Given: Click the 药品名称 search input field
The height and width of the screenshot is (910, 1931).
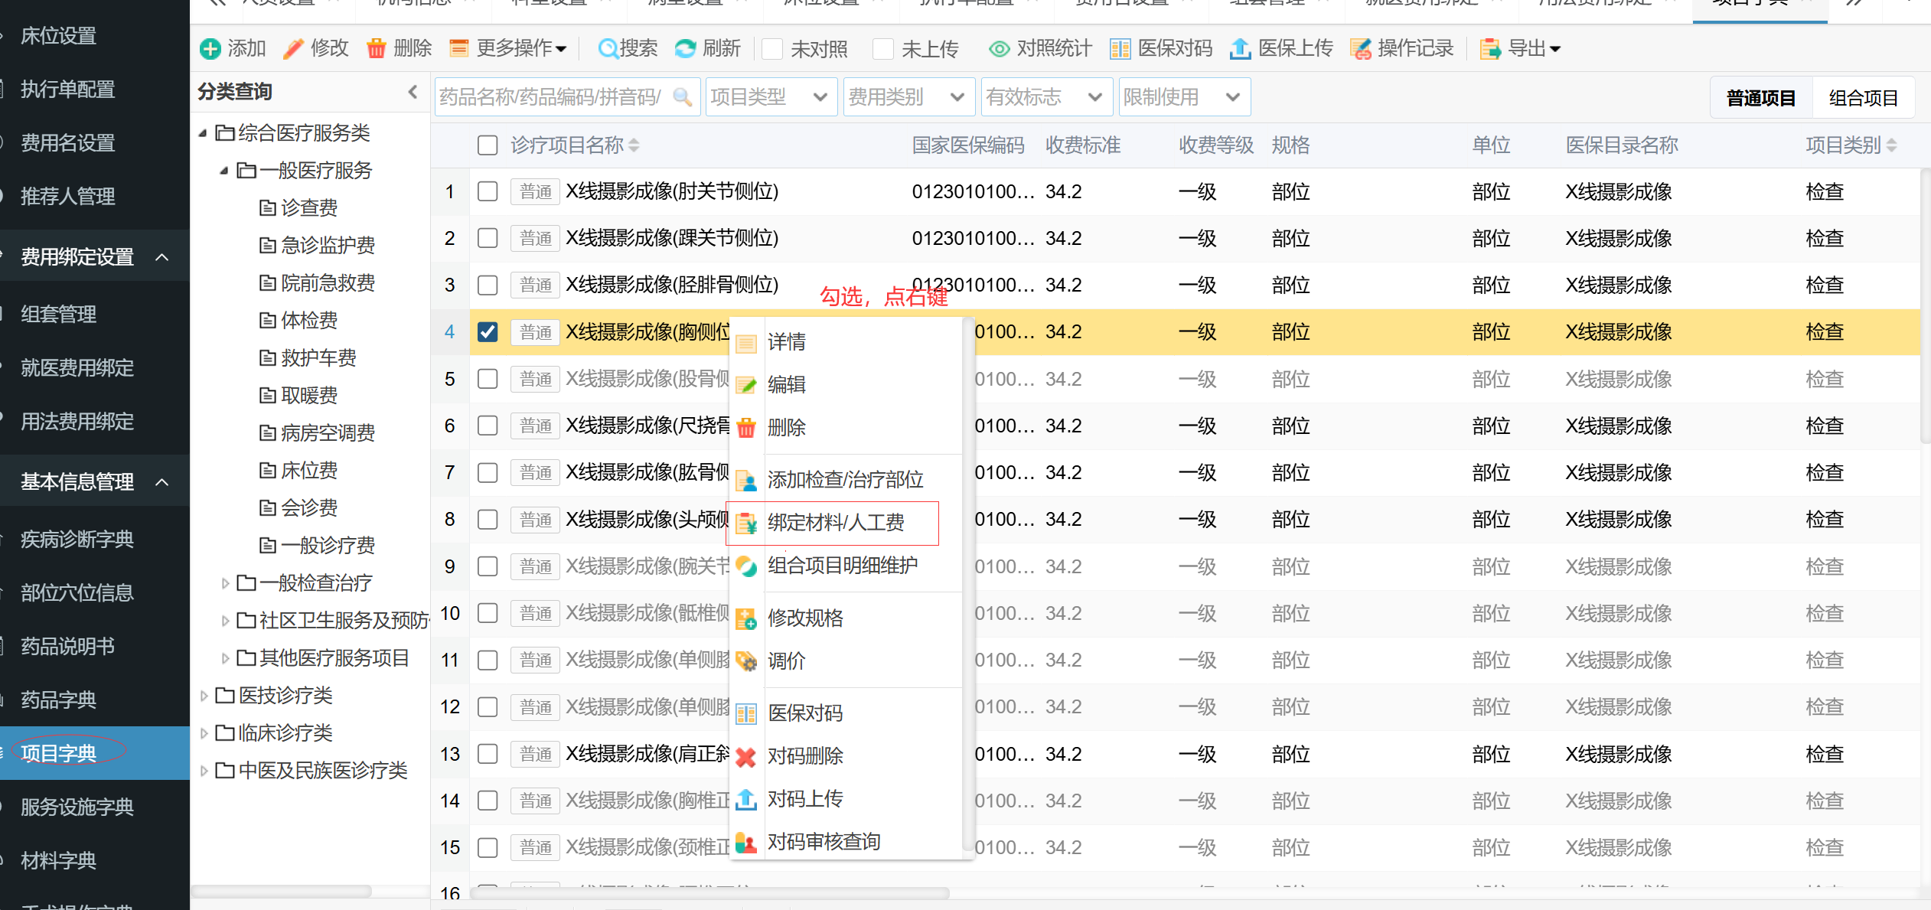Looking at the screenshot, I should point(551,97).
